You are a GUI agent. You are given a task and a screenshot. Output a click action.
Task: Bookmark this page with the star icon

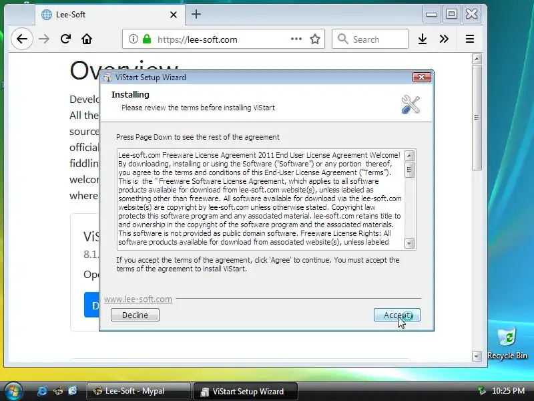click(x=315, y=39)
